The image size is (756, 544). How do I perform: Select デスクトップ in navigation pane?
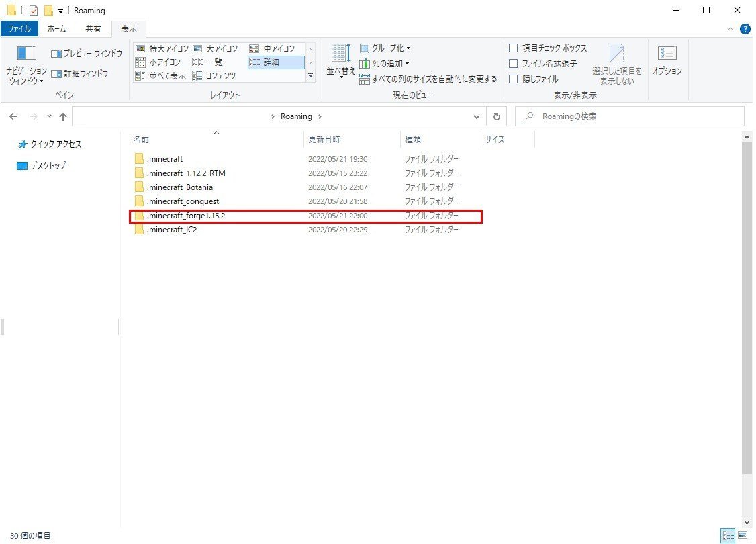[42, 165]
